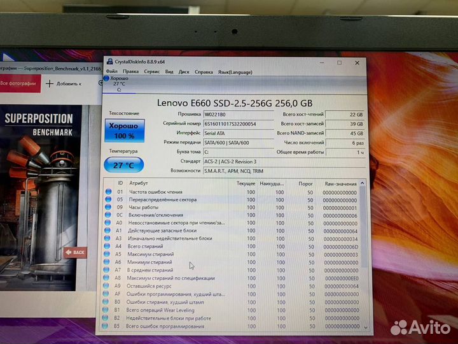Image resolution: width=458 pixels, height=344 pixels.
Task: Click the status dot for attribute B5
Action: point(104,326)
